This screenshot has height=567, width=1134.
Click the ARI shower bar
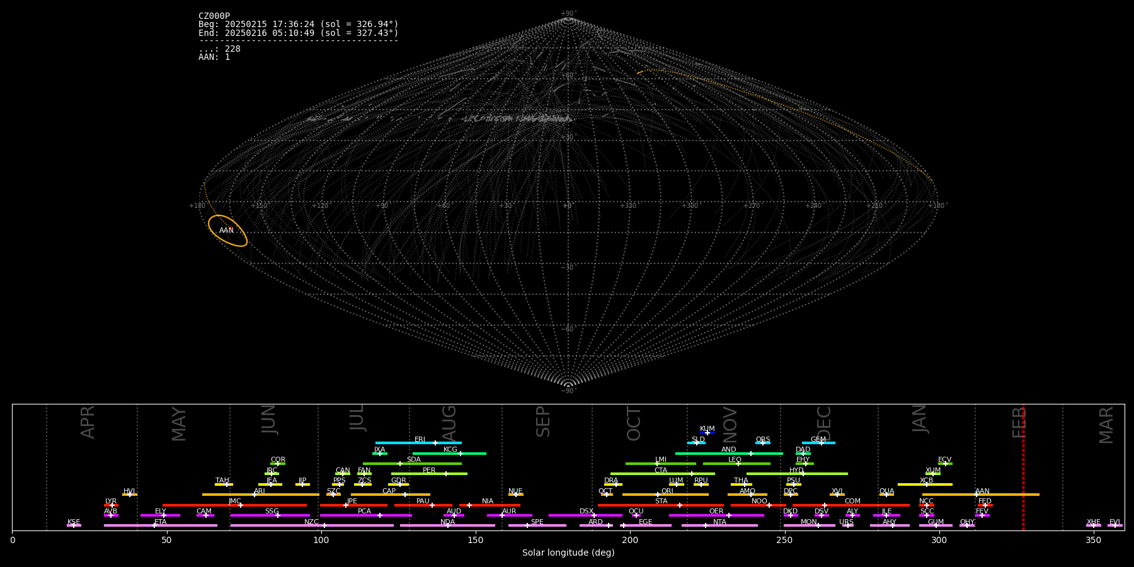pyautogui.click(x=261, y=495)
